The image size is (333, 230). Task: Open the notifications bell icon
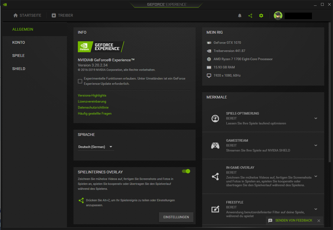pos(240,16)
